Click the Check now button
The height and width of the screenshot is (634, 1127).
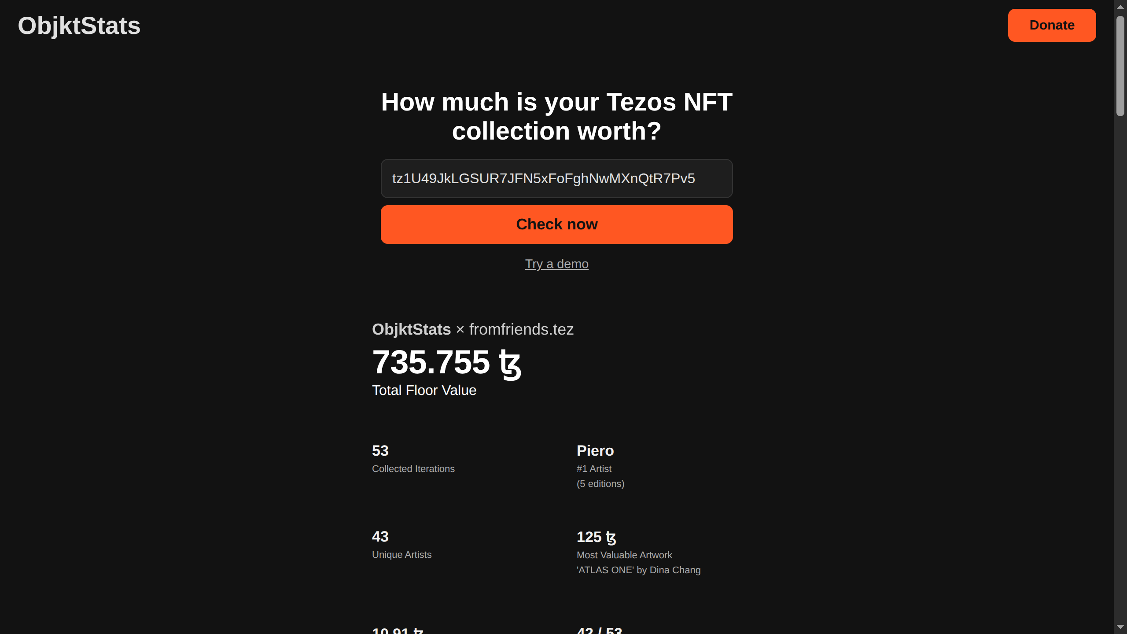pyautogui.click(x=556, y=225)
